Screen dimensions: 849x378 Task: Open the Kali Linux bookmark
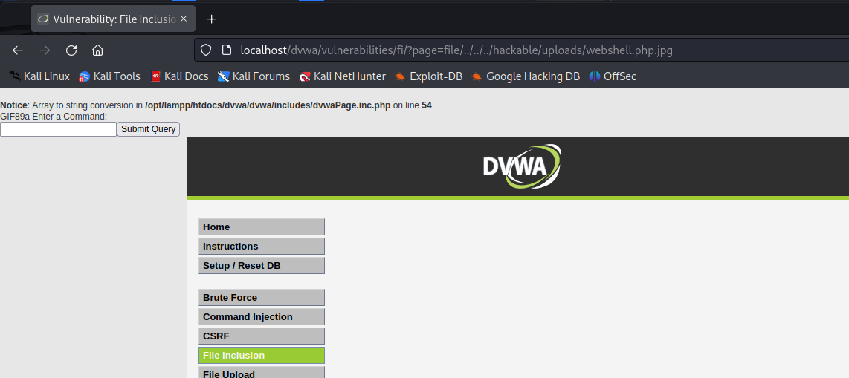pyautogui.click(x=39, y=76)
